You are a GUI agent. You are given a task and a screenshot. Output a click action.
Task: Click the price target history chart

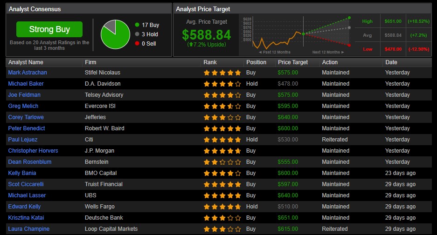pos(297,35)
